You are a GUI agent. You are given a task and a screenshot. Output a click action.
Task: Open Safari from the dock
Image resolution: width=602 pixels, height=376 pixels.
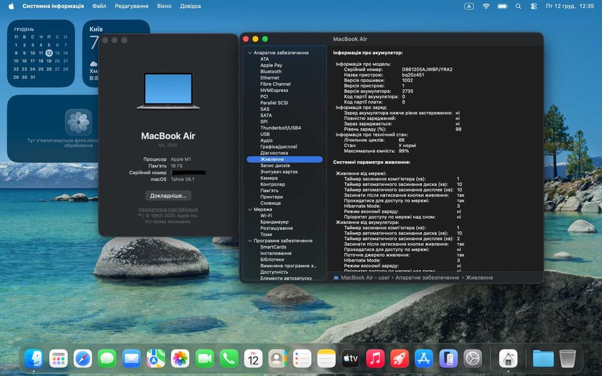(83, 359)
